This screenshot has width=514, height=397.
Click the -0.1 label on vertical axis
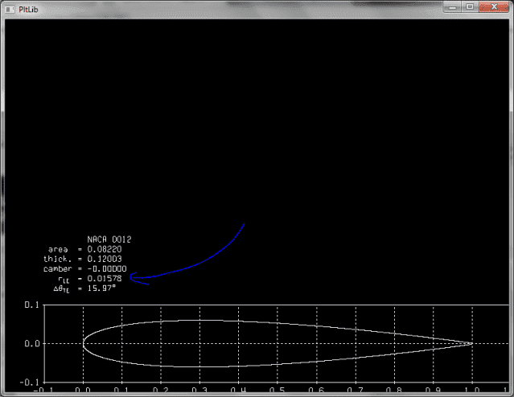click(x=27, y=383)
